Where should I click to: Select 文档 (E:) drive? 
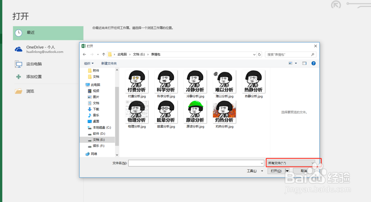tap(97, 140)
